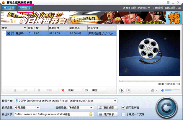
Task: Click the film reel preview image
Action: point(149,52)
